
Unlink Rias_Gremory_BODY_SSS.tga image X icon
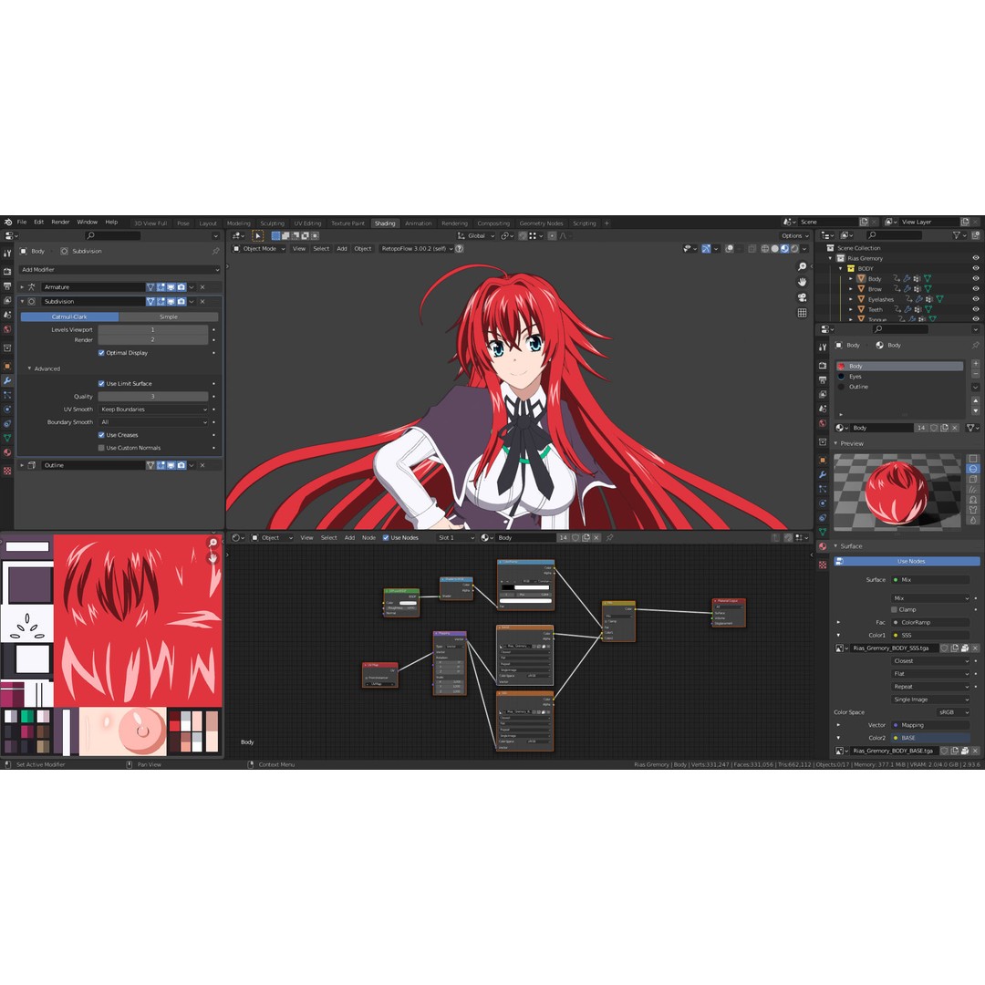976,648
